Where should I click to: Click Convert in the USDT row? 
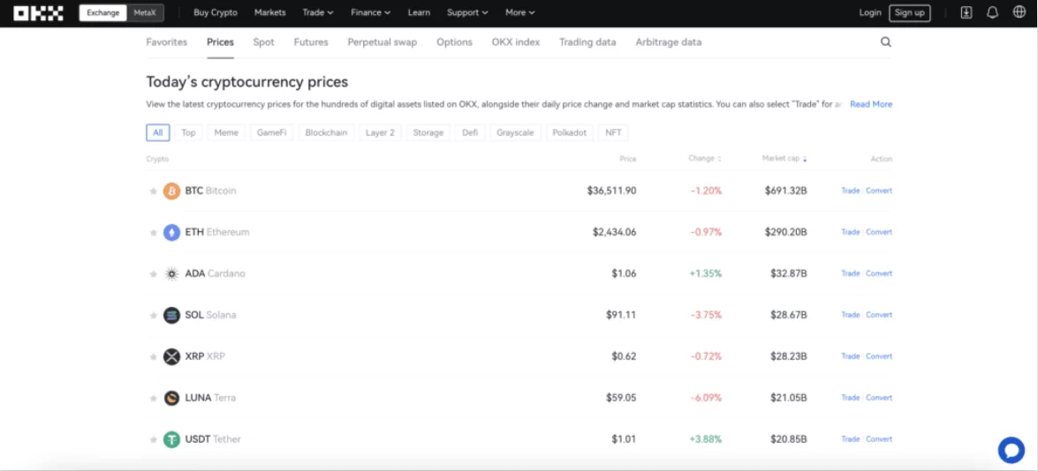click(x=879, y=439)
